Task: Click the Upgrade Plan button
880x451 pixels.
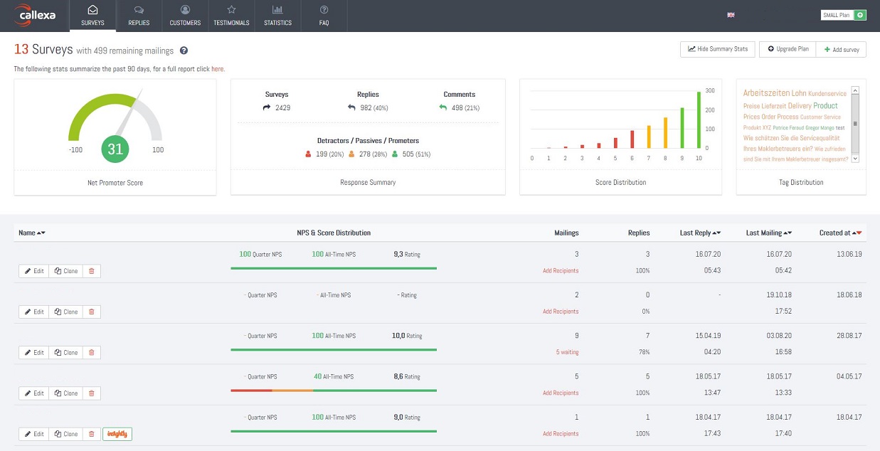Action: 788,49
